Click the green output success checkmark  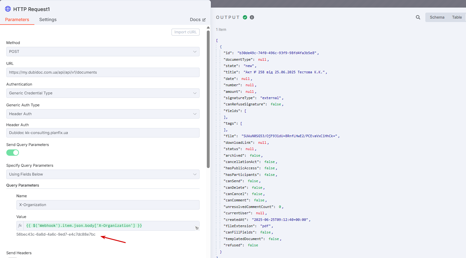245,17
